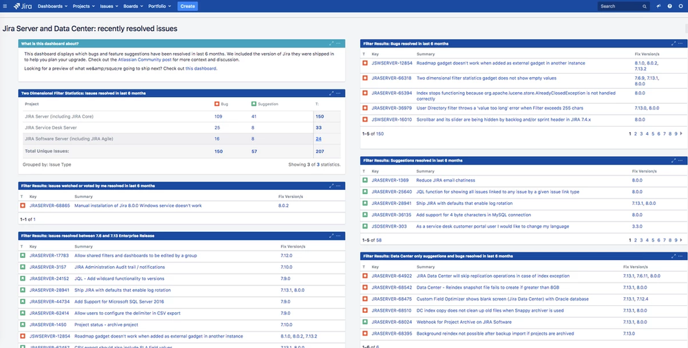688x348 pixels.
Task: Open the 41 suggestions count for JIRA Server
Action: (253, 117)
